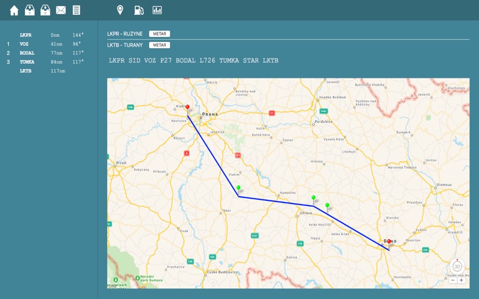Viewport: 479px width, 299px height.
Task: Go to the Home screen icon
Action: [x=14, y=10]
